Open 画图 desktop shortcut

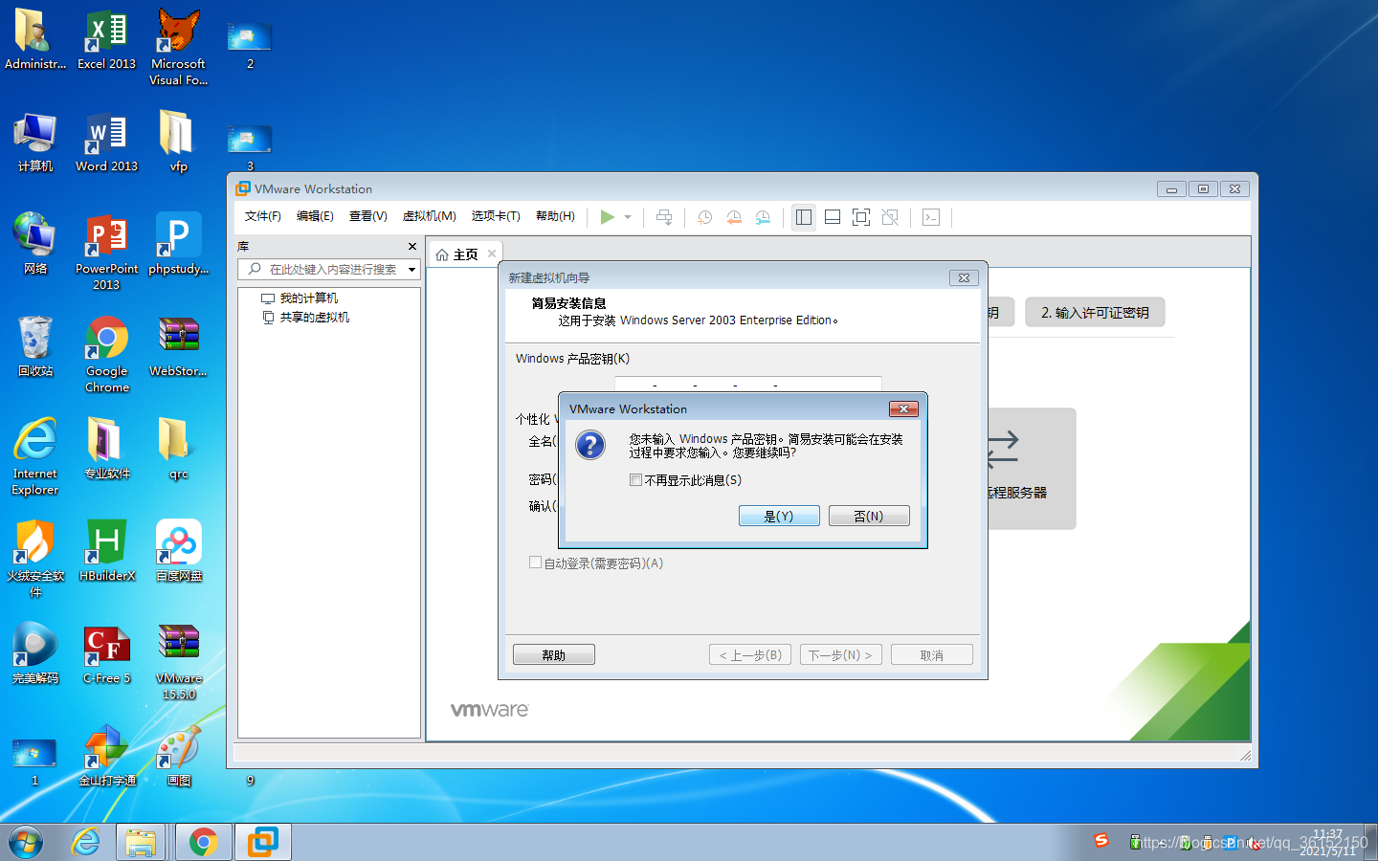pyautogui.click(x=178, y=756)
